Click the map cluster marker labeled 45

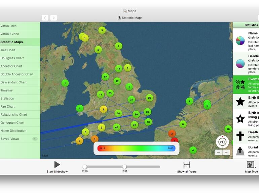click(117, 127)
